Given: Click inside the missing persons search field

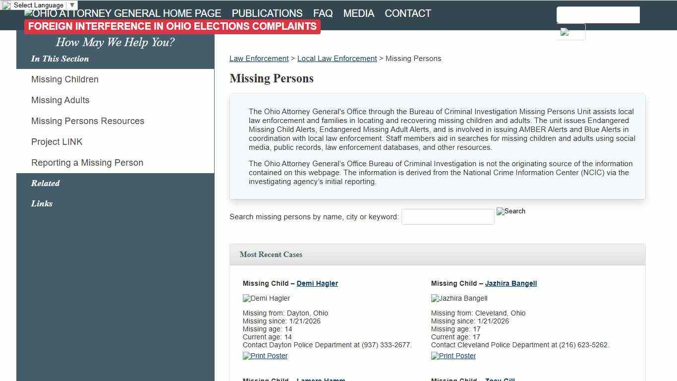Looking at the screenshot, I should [x=448, y=216].
